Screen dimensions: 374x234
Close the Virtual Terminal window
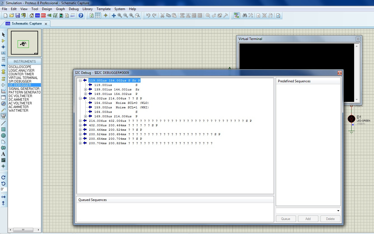click(358, 39)
